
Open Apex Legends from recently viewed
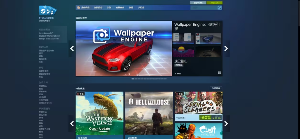pyautogui.click(x=46, y=33)
